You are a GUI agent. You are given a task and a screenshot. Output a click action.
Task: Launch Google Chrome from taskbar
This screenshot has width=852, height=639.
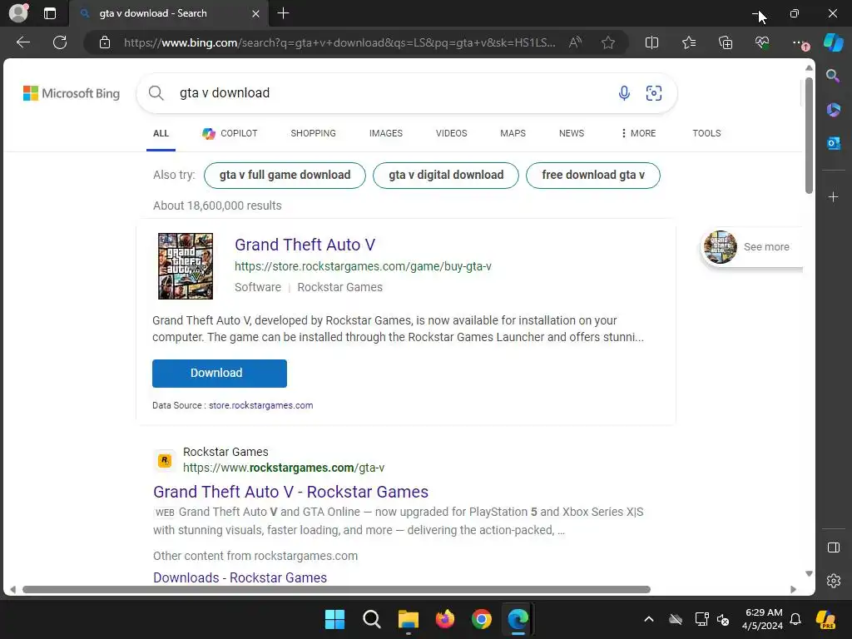(x=482, y=619)
